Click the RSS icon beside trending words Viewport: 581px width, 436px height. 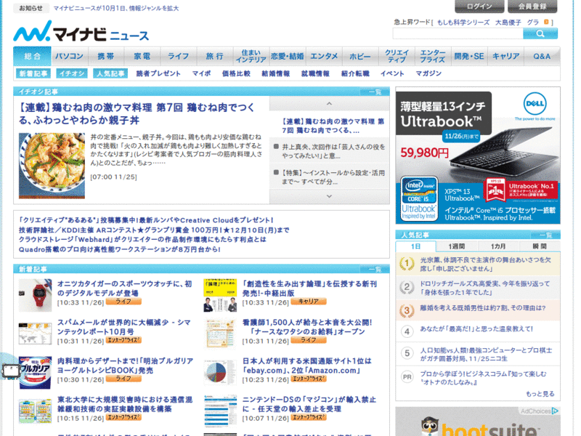coord(546,22)
